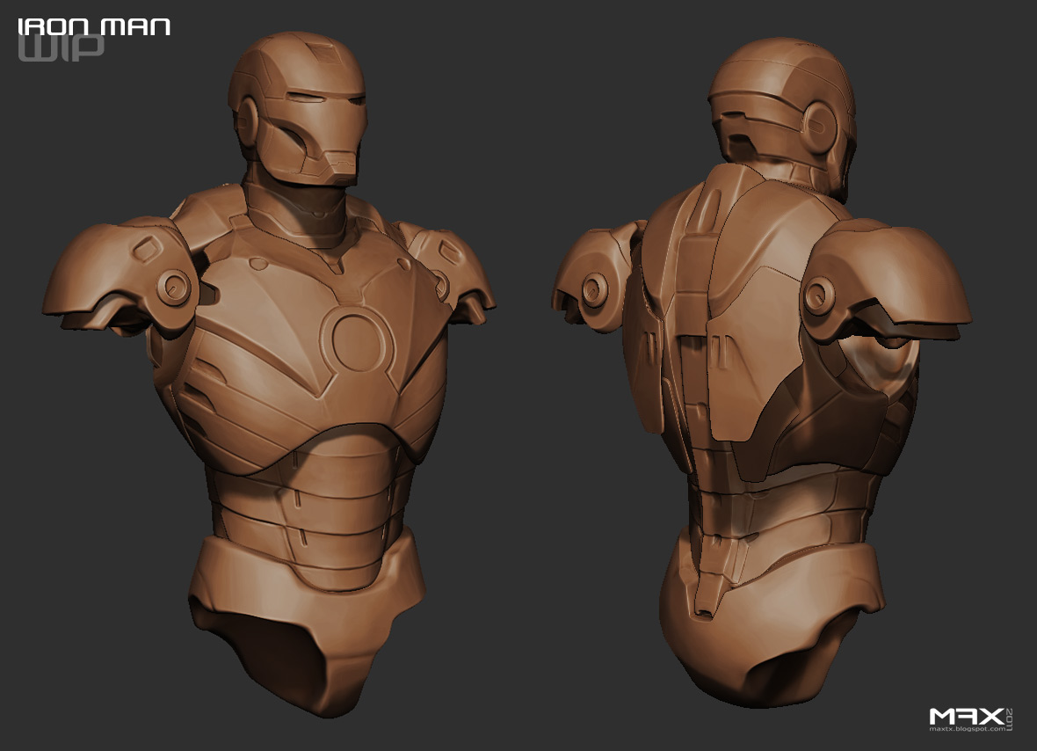This screenshot has width=1037, height=751.
Task: Select the back-view Iron Man bust render
Action: click(x=762, y=374)
